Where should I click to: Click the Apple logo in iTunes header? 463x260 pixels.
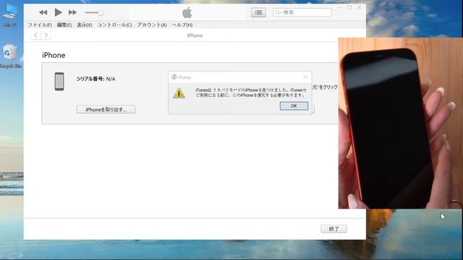[x=187, y=13]
